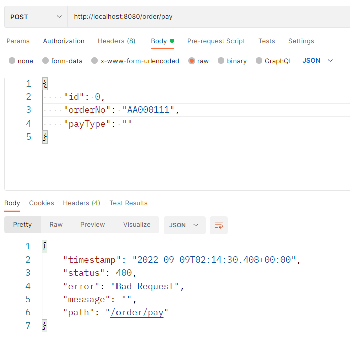Switch to the Params tab
Screen dimensions: 350x348
click(x=18, y=41)
